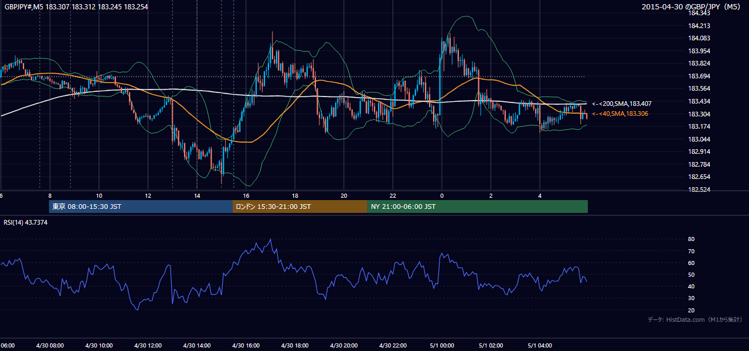Click hour label 22 under the price chart
Viewport: 749px width, 351px height.
pyautogui.click(x=393, y=195)
